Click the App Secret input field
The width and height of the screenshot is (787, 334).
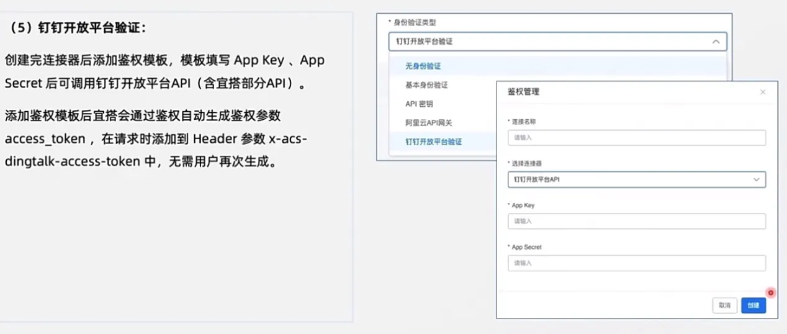(637, 263)
